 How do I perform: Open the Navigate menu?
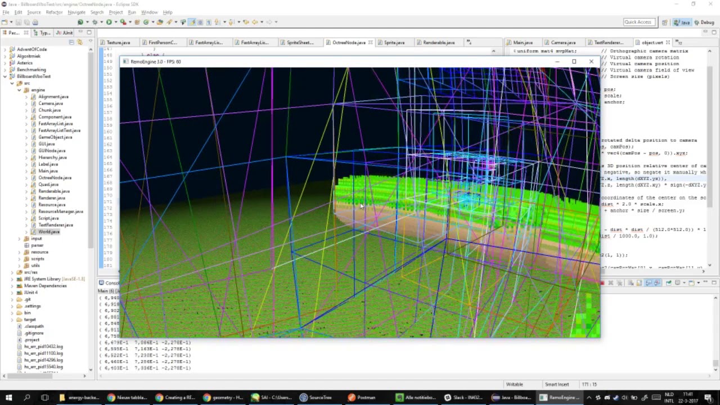76,12
